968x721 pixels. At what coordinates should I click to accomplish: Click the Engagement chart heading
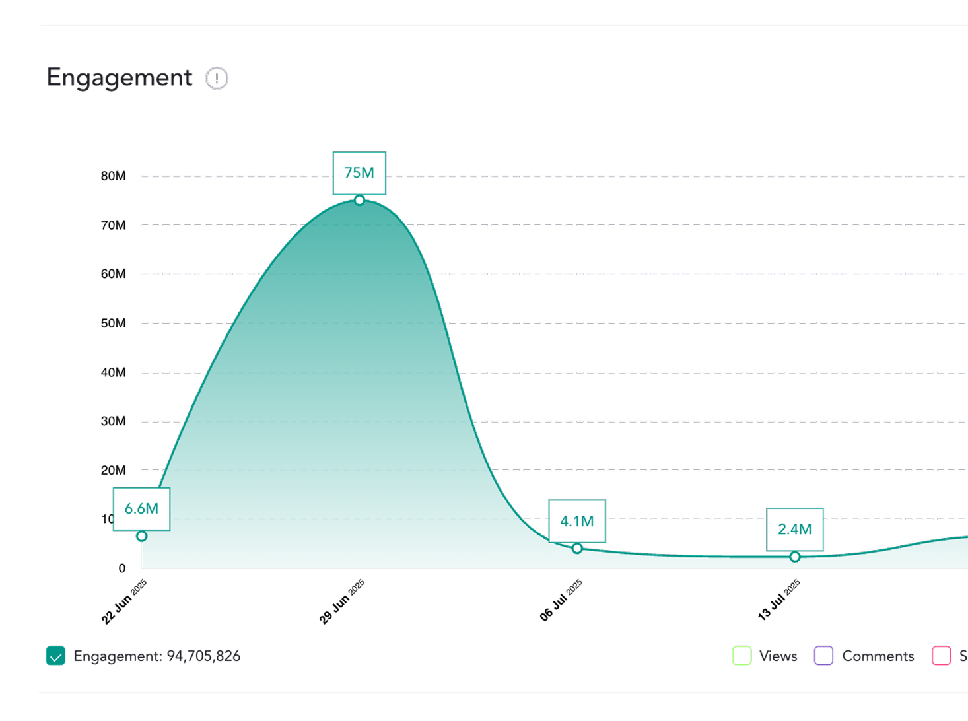tap(120, 78)
